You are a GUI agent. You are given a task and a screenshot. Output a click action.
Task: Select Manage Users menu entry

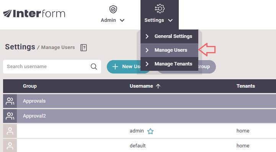(169, 50)
